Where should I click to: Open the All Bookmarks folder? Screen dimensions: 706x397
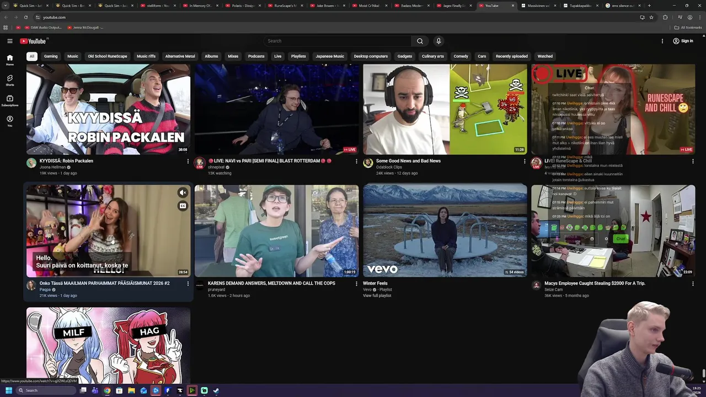pyautogui.click(x=688, y=27)
